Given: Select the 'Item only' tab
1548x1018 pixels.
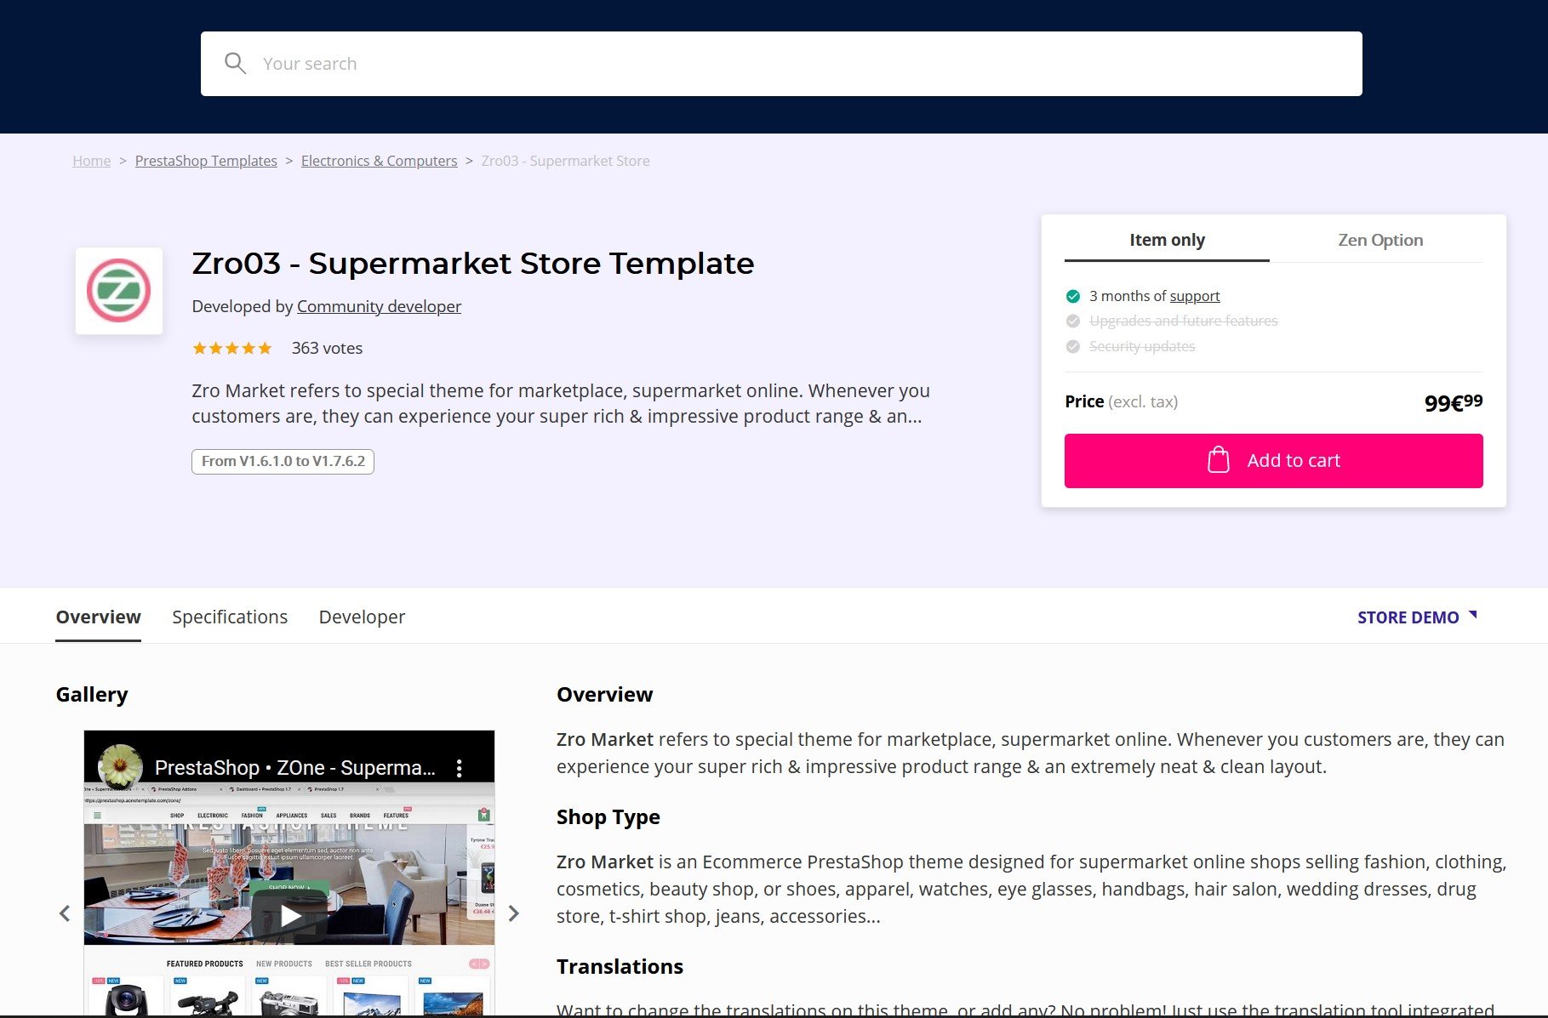Looking at the screenshot, I should (1167, 240).
